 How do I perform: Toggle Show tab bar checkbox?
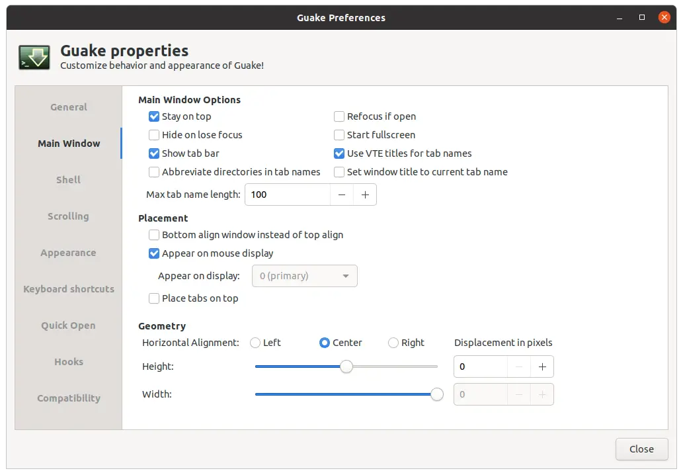pos(154,153)
